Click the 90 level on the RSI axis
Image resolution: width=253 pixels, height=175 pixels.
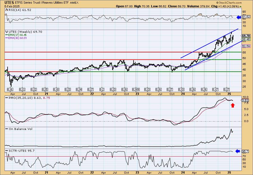pyautogui.click(x=244, y=12)
